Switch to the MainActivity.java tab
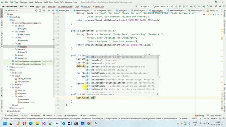 (x=83, y=11)
